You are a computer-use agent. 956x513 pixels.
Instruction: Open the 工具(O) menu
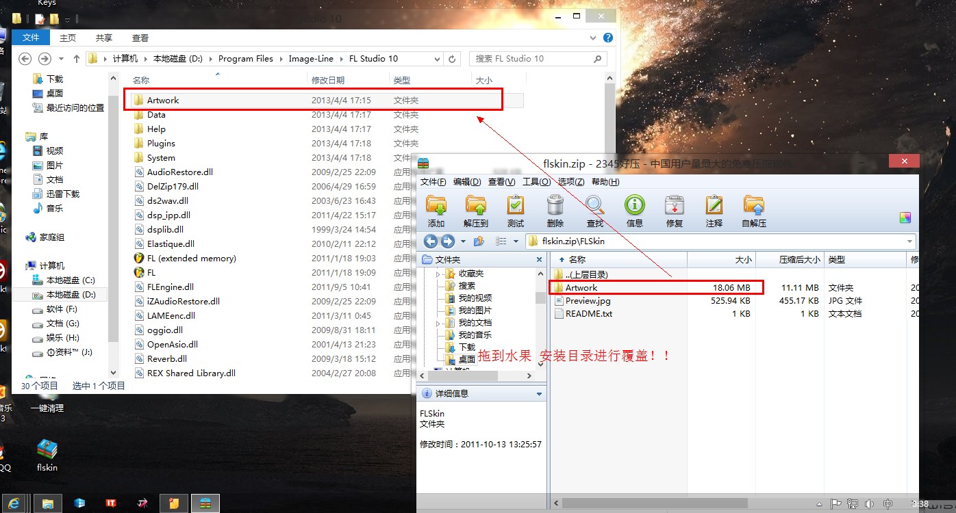tap(536, 182)
